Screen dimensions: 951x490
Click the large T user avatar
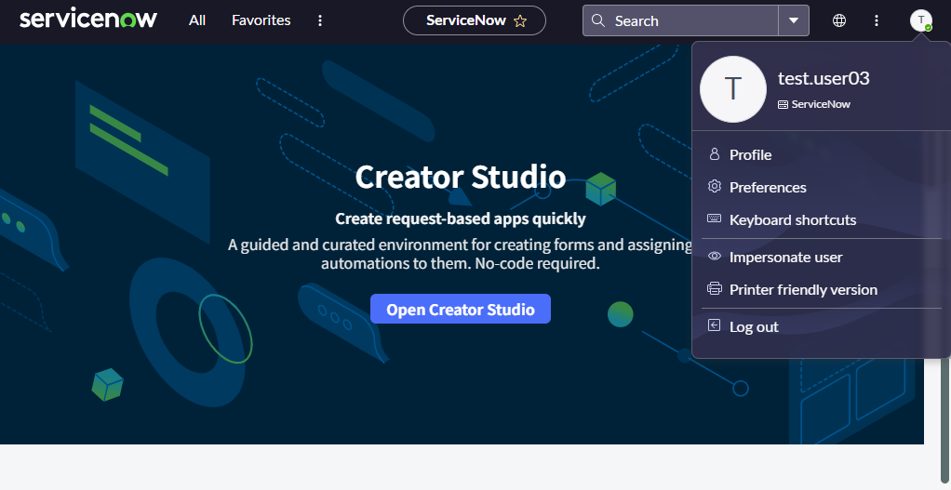pos(733,89)
